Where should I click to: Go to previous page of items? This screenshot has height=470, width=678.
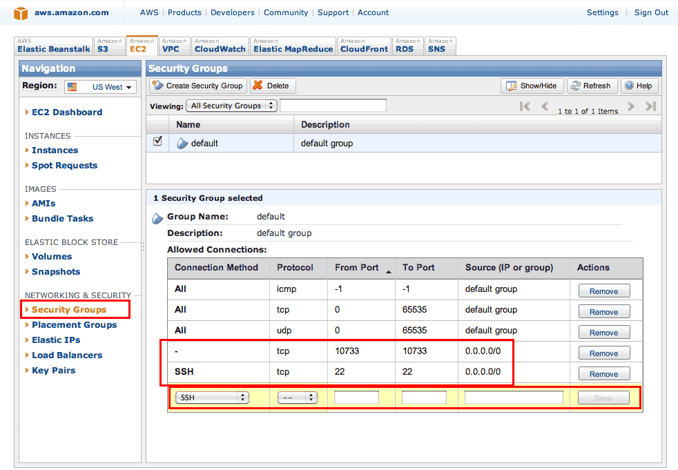(545, 106)
